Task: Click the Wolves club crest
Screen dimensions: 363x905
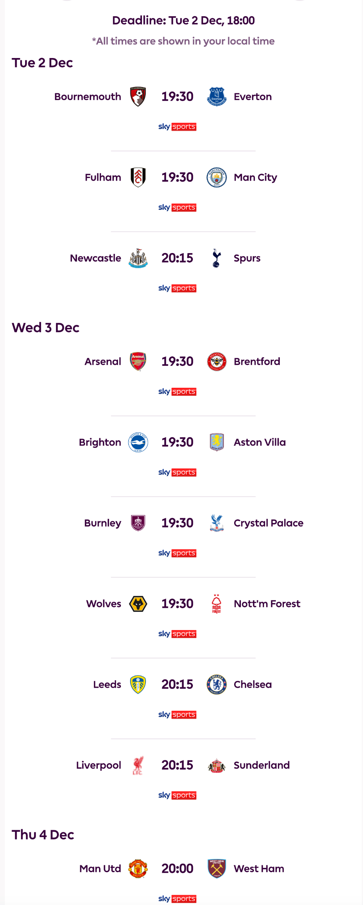Action: pos(138,604)
